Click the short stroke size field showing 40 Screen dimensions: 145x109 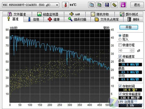tap(124, 50)
